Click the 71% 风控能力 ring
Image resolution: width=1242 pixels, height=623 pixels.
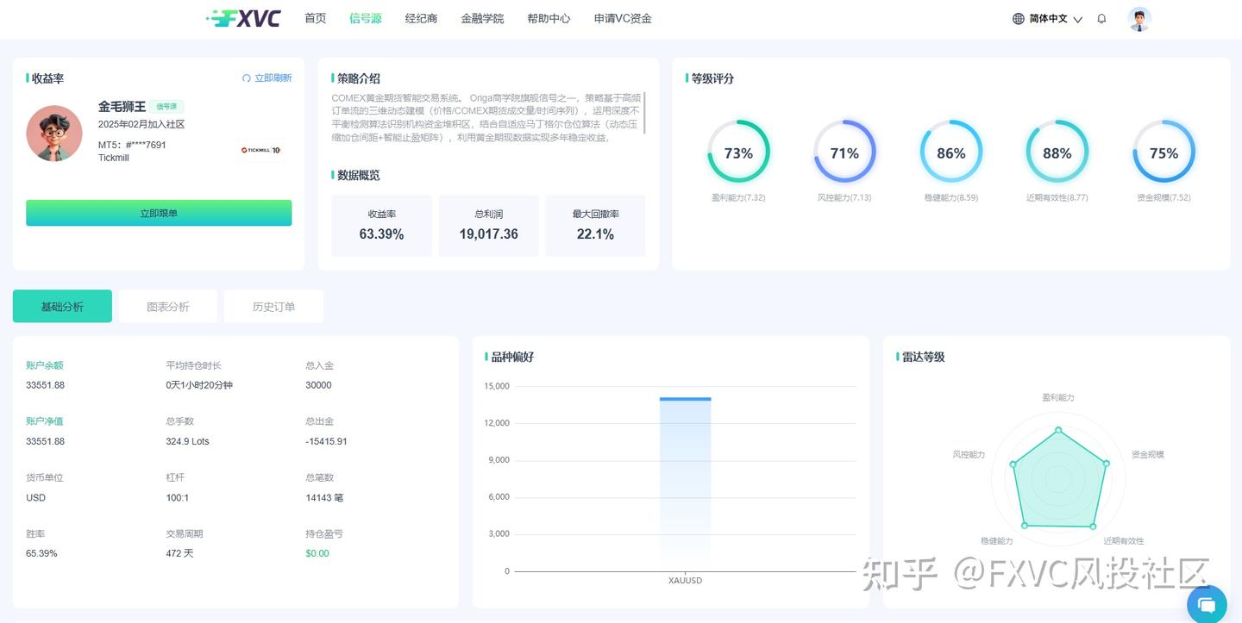tap(844, 153)
